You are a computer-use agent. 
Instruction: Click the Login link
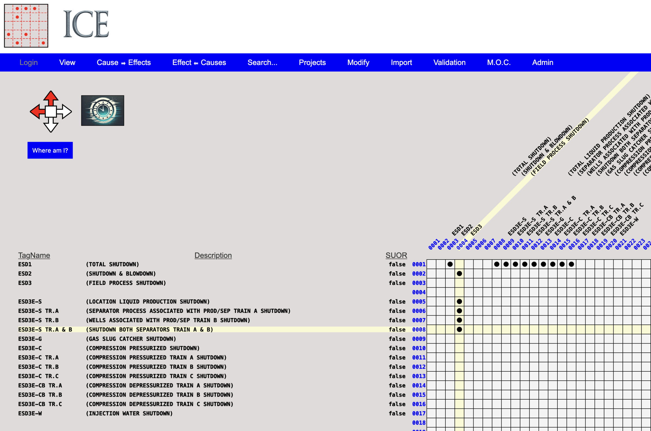[x=28, y=62]
